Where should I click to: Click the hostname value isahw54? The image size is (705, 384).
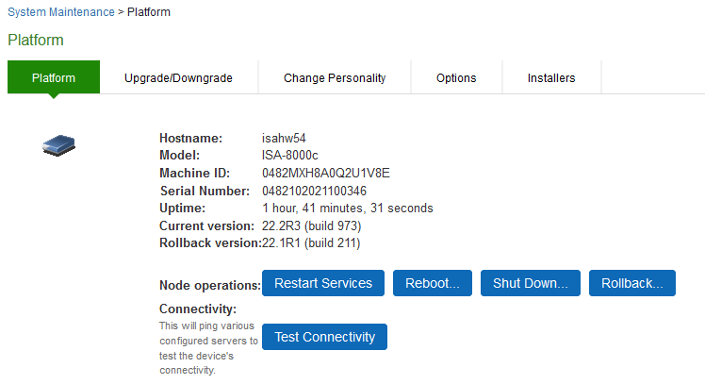coord(285,138)
